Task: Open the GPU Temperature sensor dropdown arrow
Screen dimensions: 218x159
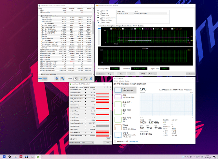Action: pos(85,132)
